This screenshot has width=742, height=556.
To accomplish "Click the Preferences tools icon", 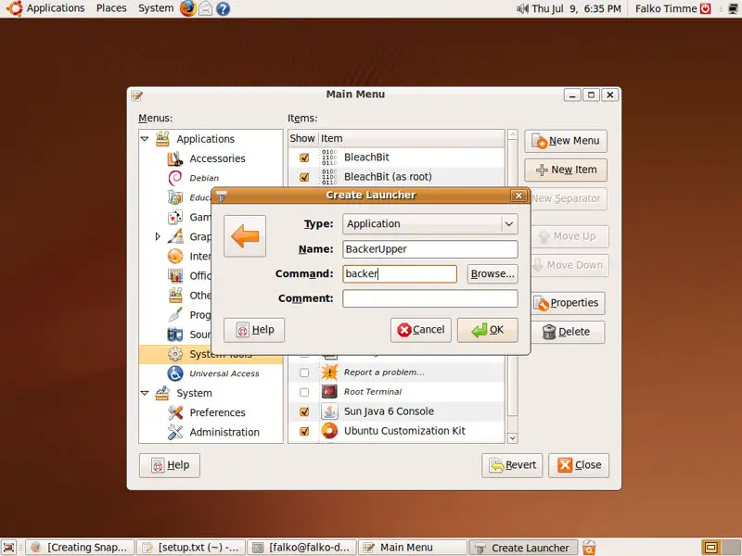I will (x=175, y=412).
